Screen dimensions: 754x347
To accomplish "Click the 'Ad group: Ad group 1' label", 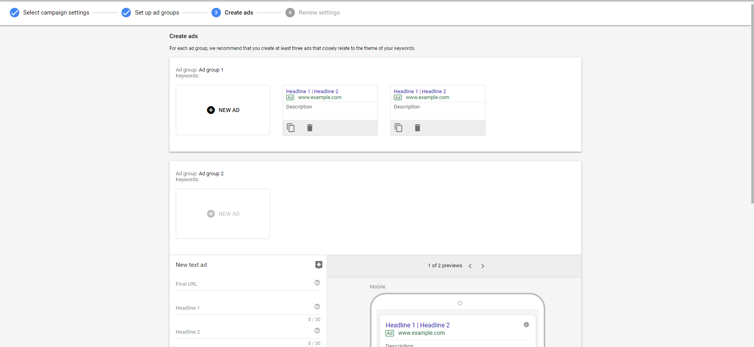I will coord(199,70).
